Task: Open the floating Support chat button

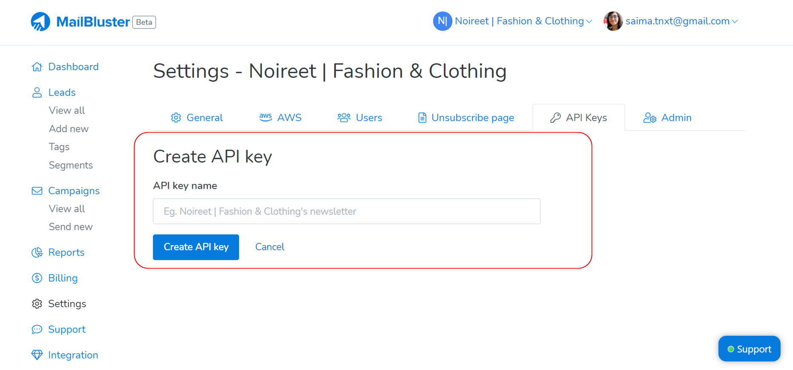Action: pos(749,349)
